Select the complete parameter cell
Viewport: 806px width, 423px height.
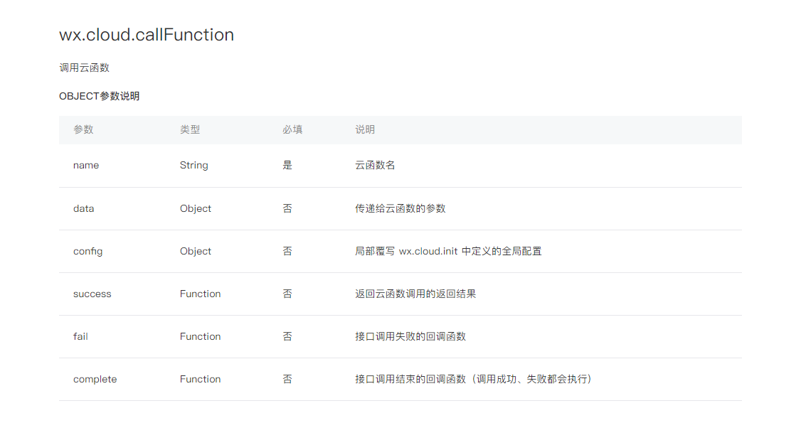pos(95,379)
